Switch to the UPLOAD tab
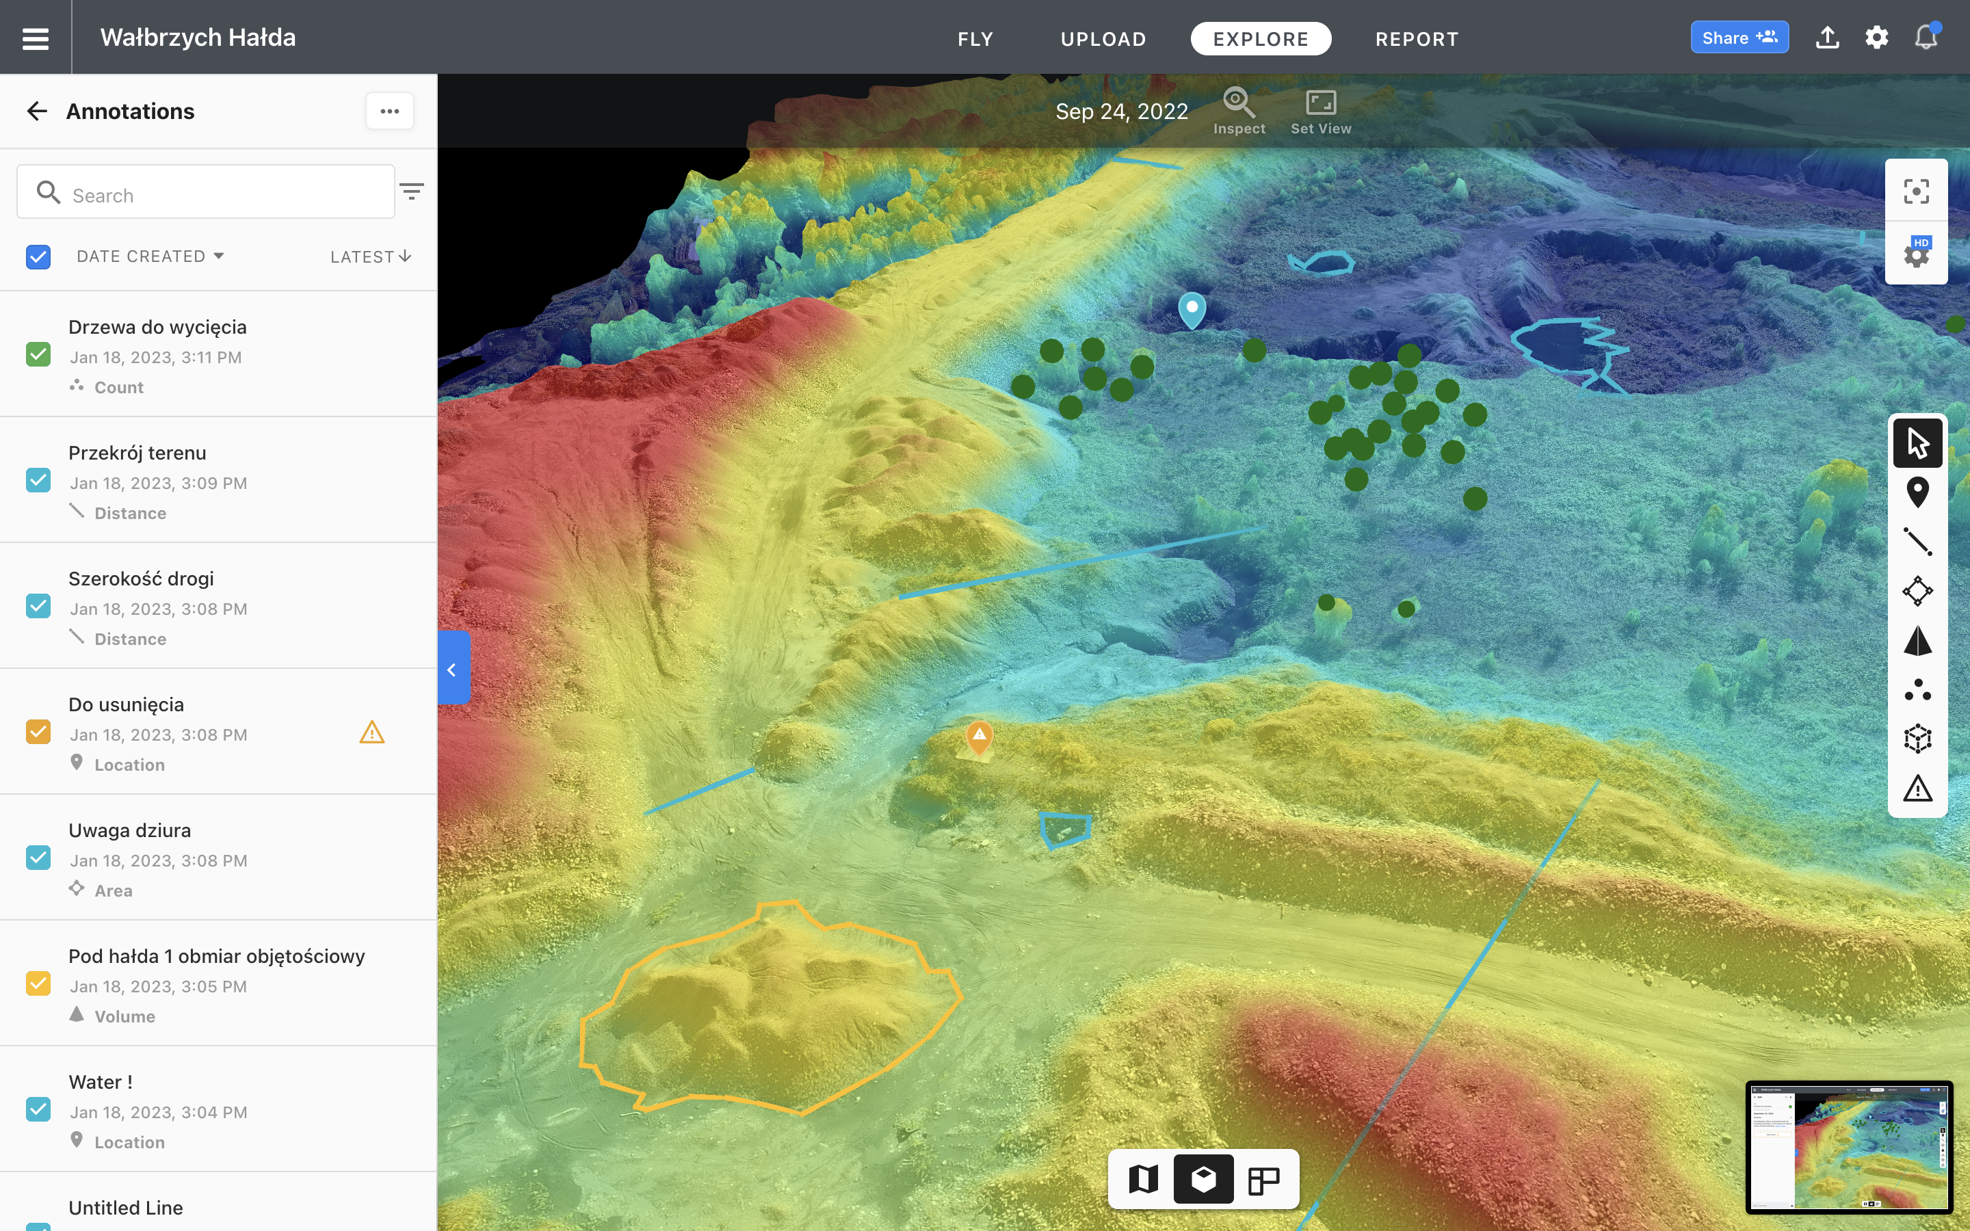This screenshot has height=1231, width=1970. point(1103,39)
